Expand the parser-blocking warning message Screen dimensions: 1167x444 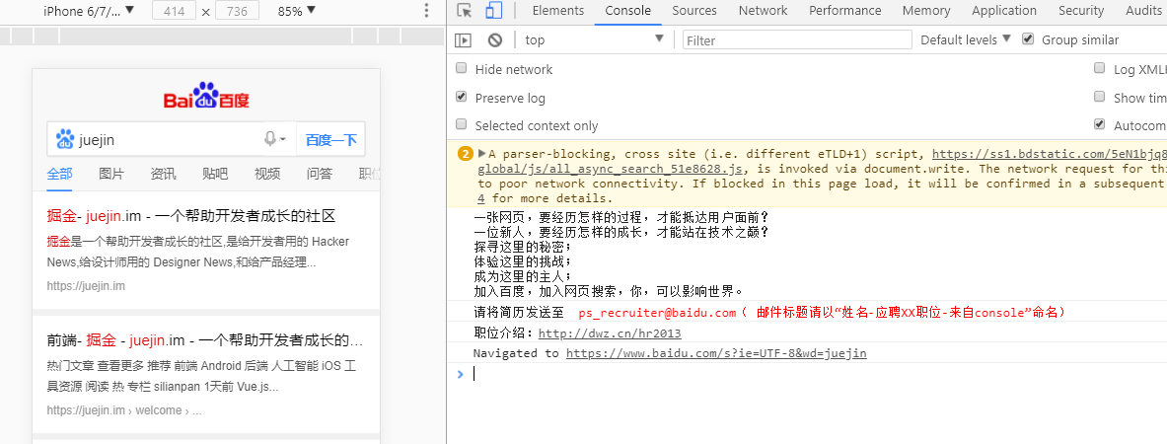481,154
